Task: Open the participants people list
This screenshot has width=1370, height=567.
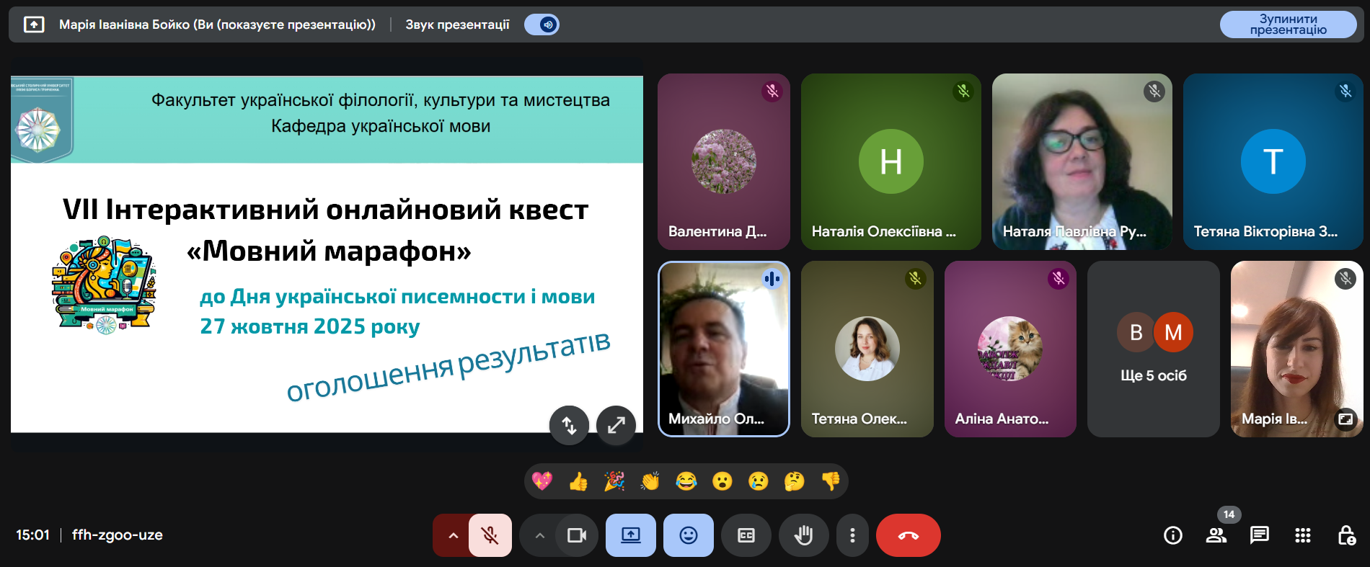Action: 1216,535
